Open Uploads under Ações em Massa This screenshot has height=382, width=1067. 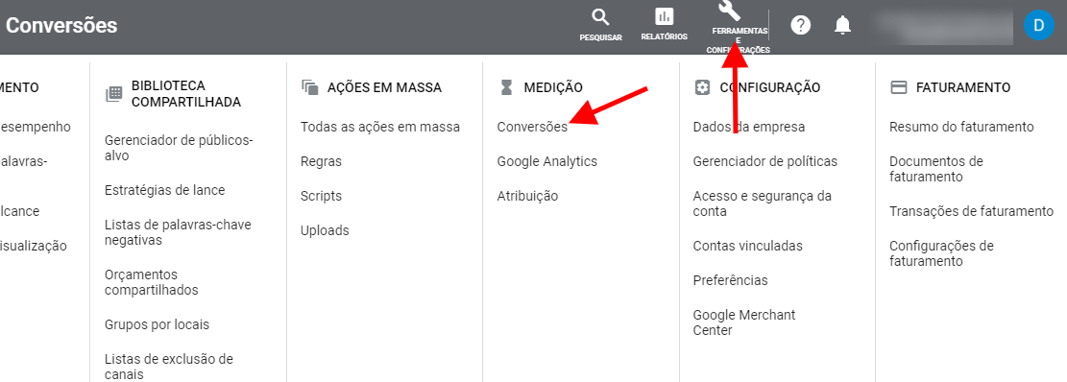coord(325,231)
